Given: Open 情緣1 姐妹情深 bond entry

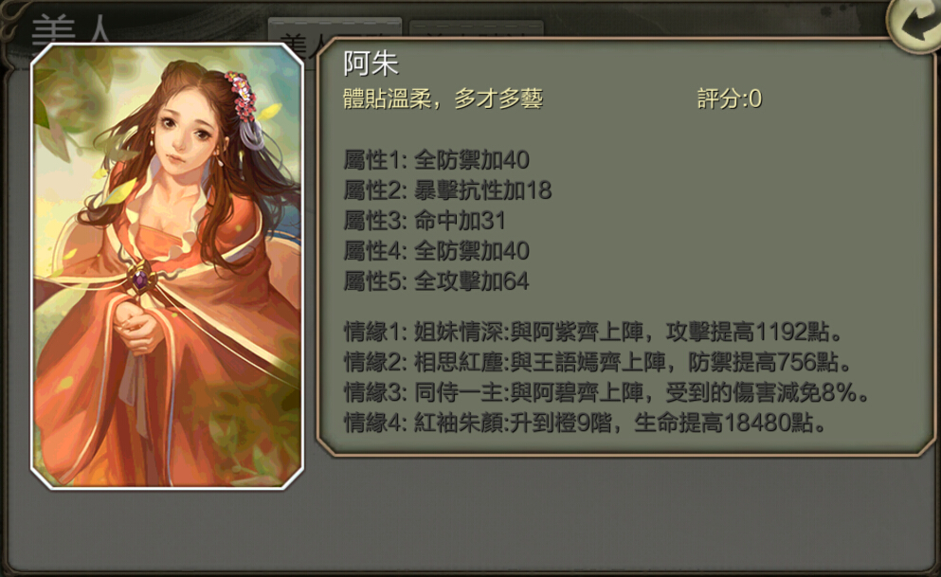Looking at the screenshot, I should [x=594, y=332].
